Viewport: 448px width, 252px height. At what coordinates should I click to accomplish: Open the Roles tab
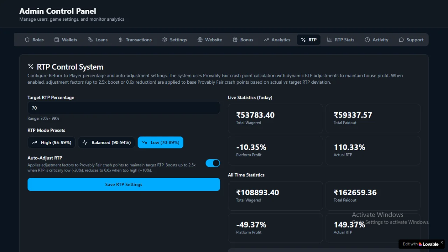pos(34,40)
